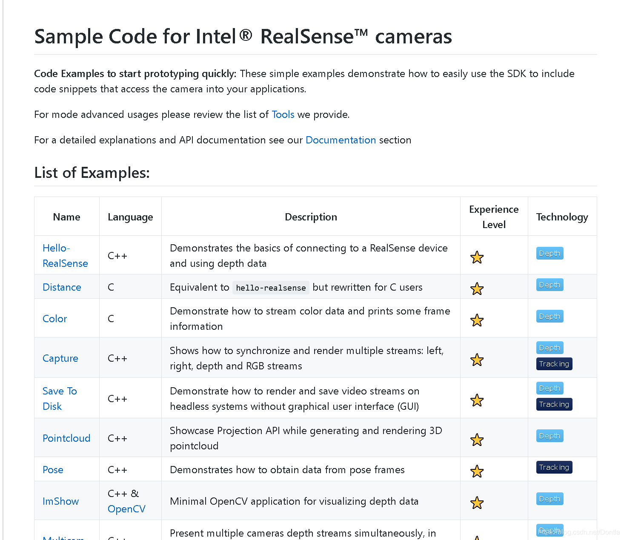The width and height of the screenshot is (624, 540).
Task: Open the Pointcloud example link
Action: (x=66, y=438)
